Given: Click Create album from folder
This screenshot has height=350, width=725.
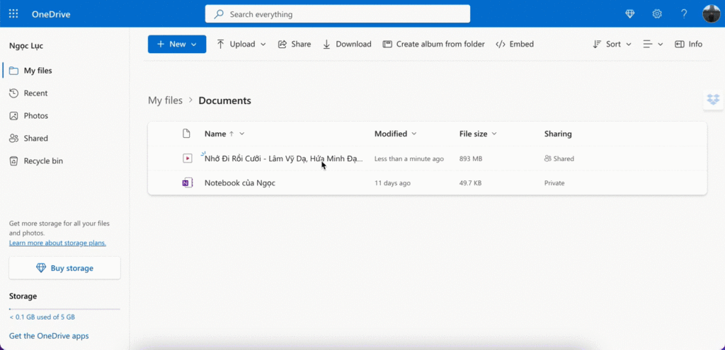Looking at the screenshot, I should (433, 44).
